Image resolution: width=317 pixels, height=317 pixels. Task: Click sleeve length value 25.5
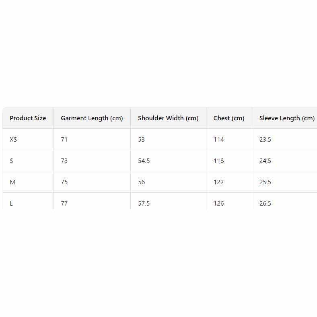click(x=265, y=182)
